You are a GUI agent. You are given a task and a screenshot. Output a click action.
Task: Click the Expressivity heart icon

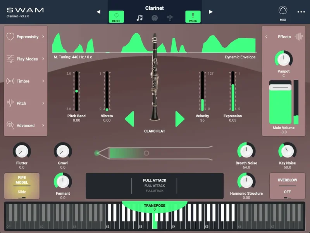(x=10, y=36)
